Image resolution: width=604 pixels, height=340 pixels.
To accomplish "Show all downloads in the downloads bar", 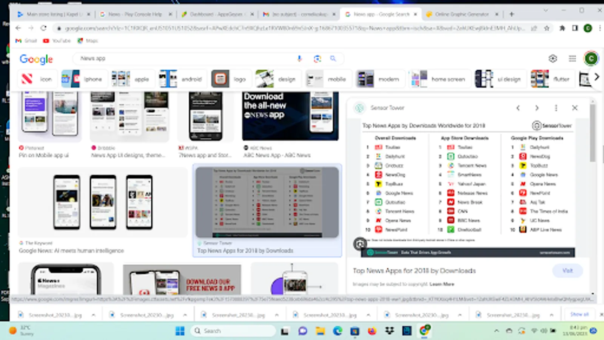I will click(x=579, y=314).
